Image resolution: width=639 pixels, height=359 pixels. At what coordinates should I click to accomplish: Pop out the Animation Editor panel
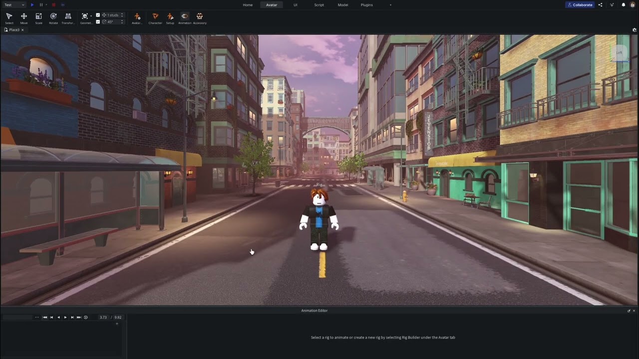629,311
